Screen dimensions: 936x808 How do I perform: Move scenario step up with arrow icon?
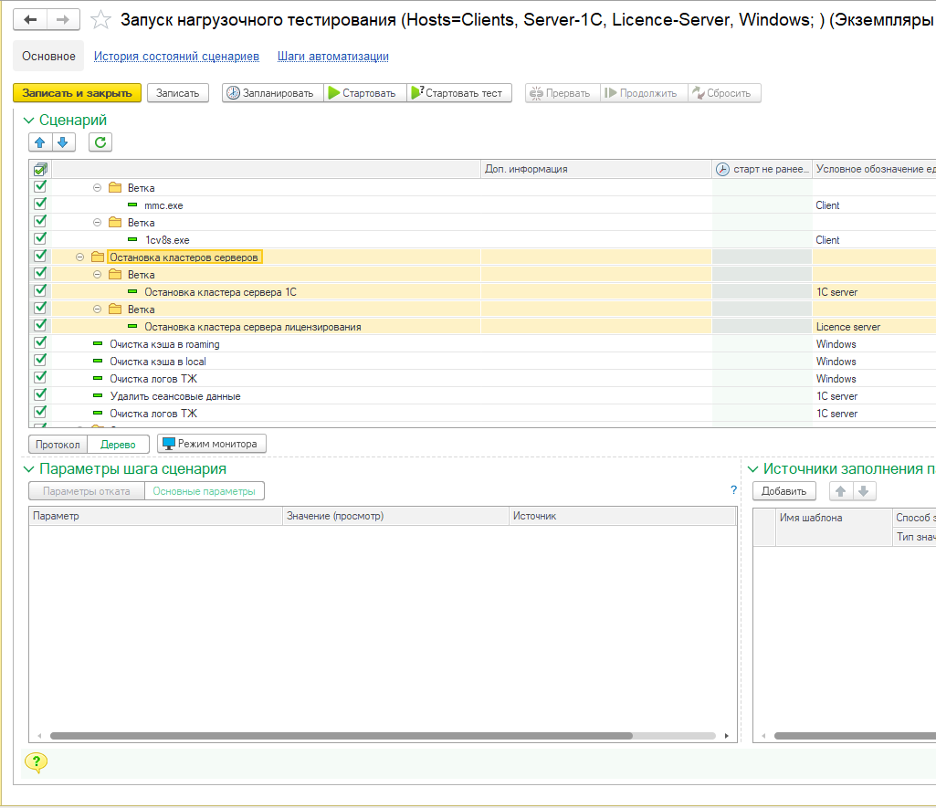point(40,142)
